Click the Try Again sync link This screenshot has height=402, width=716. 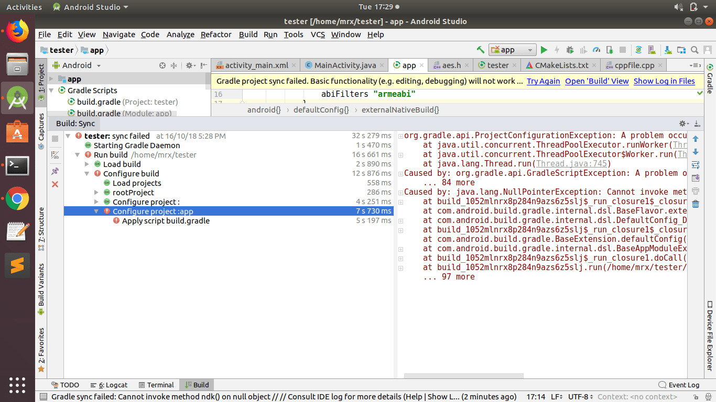[x=543, y=81]
